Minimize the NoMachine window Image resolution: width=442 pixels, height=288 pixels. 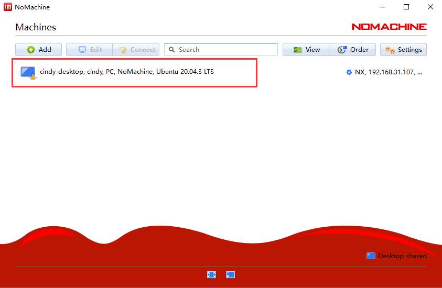pos(383,7)
